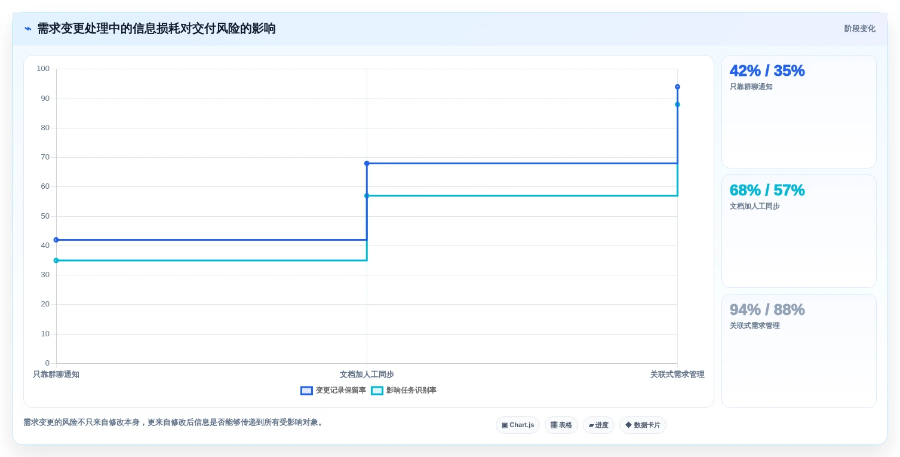Open the 68% / 57% data card
Viewport: 900px width, 457px height.
(x=799, y=231)
